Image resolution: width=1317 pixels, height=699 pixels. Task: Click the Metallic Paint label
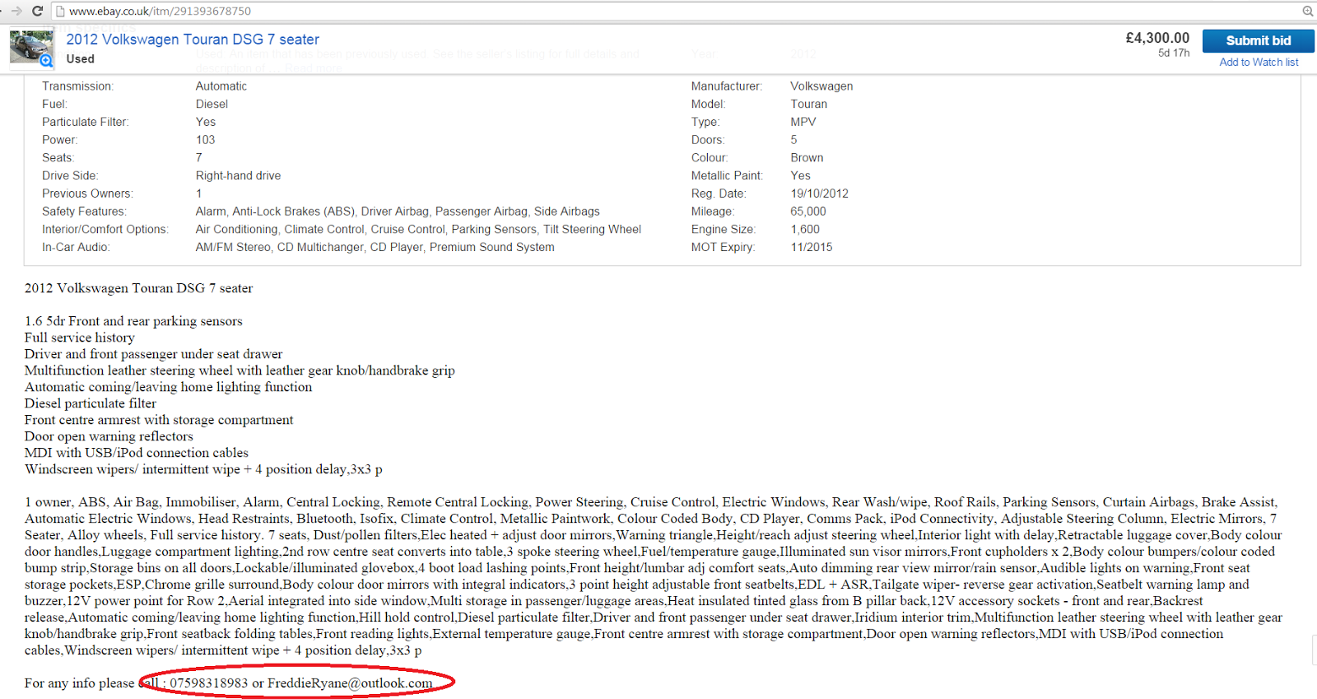click(x=727, y=175)
